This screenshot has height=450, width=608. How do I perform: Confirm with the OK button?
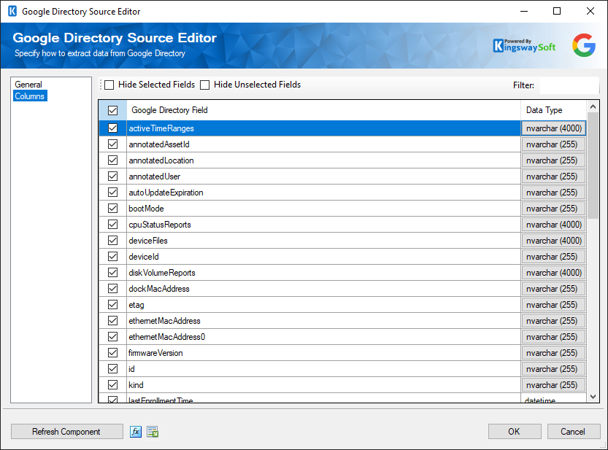(515, 431)
